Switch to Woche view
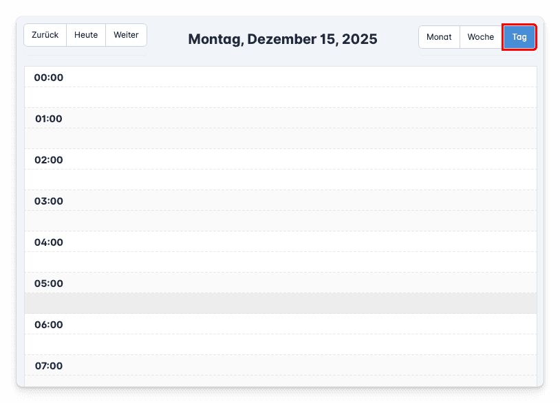Viewport: 560px width, 403px height. tap(481, 37)
